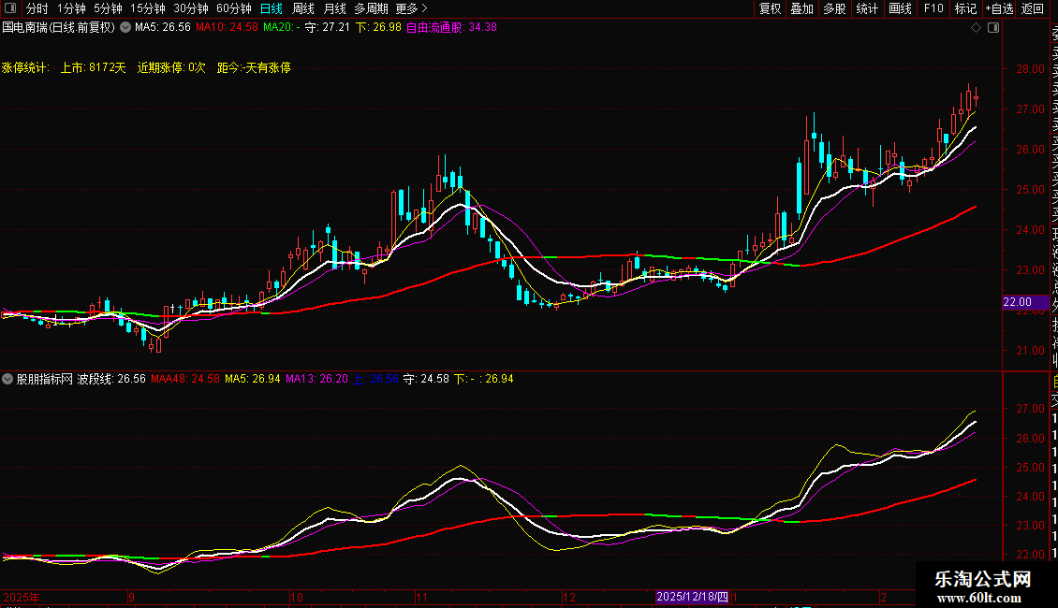Screen dimensions: 1058x608
Task: Click the 近期涨停: 0次 text
Action: tap(171, 67)
